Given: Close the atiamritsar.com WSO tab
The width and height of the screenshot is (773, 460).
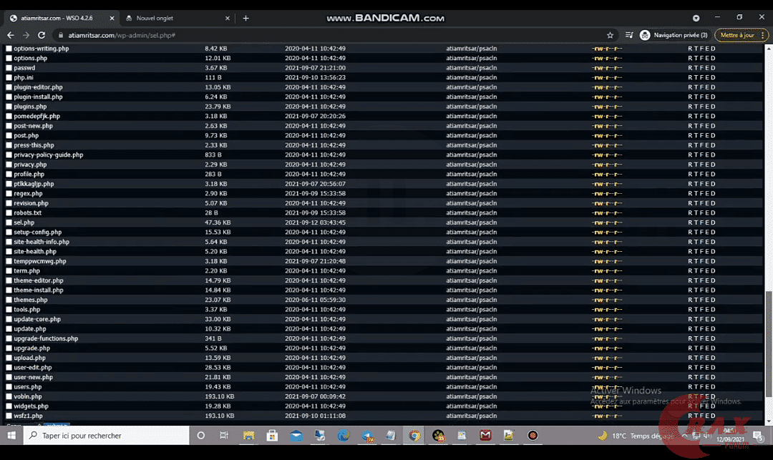Looking at the screenshot, I should coord(112,18).
